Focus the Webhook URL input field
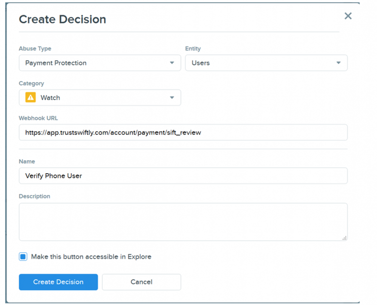The height and width of the screenshot is (305, 377). [183, 133]
